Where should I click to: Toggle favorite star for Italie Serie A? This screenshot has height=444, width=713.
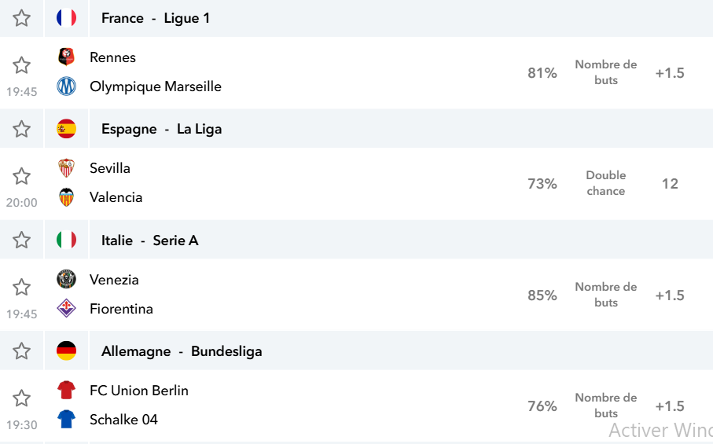tap(21, 240)
